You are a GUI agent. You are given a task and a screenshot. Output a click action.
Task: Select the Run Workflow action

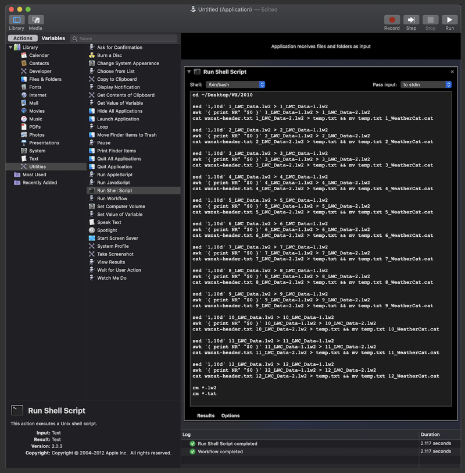click(112, 198)
